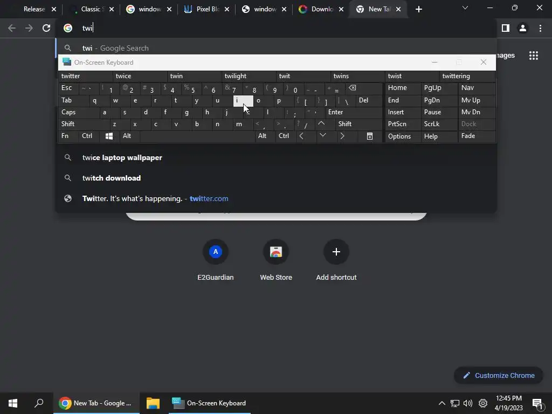This screenshot has width=552, height=414.
Task: Open Windows taskbar search icon
Action: point(39,403)
